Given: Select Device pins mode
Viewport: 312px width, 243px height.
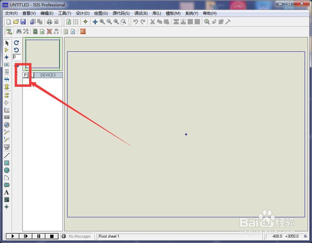Looking at the screenshot, I should coord(7,102).
